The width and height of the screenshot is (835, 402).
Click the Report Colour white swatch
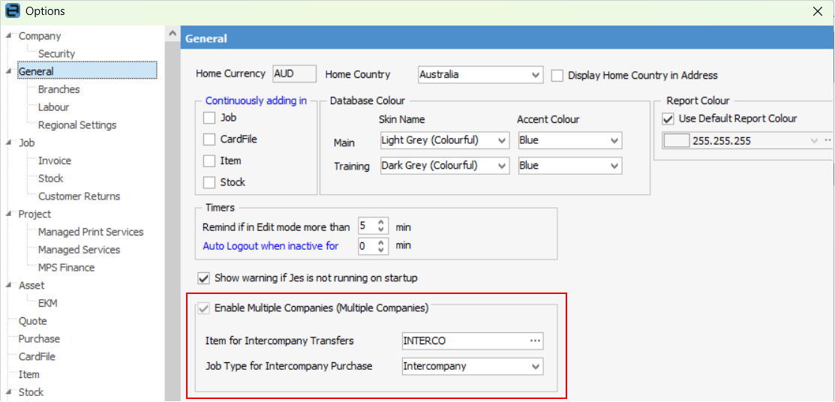676,141
